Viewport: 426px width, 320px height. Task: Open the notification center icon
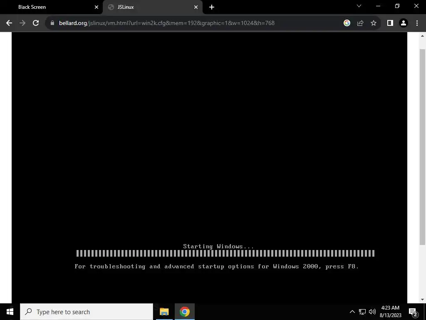tap(413, 312)
